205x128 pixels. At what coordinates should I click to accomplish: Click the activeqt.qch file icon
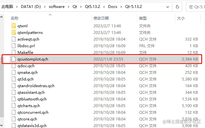[x=14, y=39]
